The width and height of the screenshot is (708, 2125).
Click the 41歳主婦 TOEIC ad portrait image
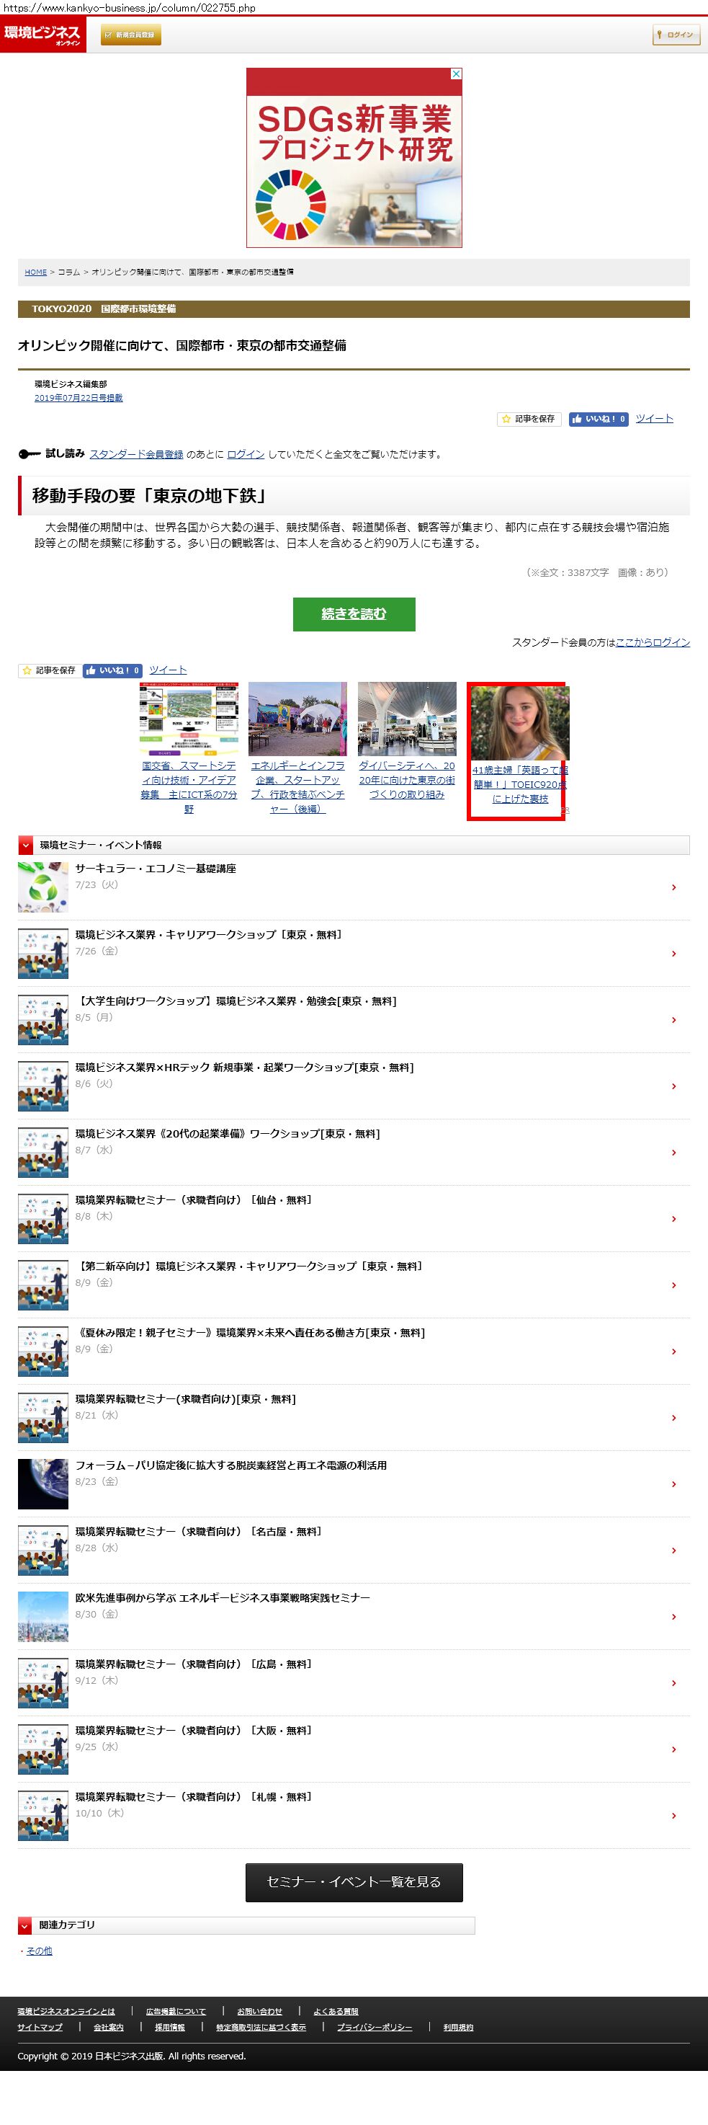tap(519, 722)
